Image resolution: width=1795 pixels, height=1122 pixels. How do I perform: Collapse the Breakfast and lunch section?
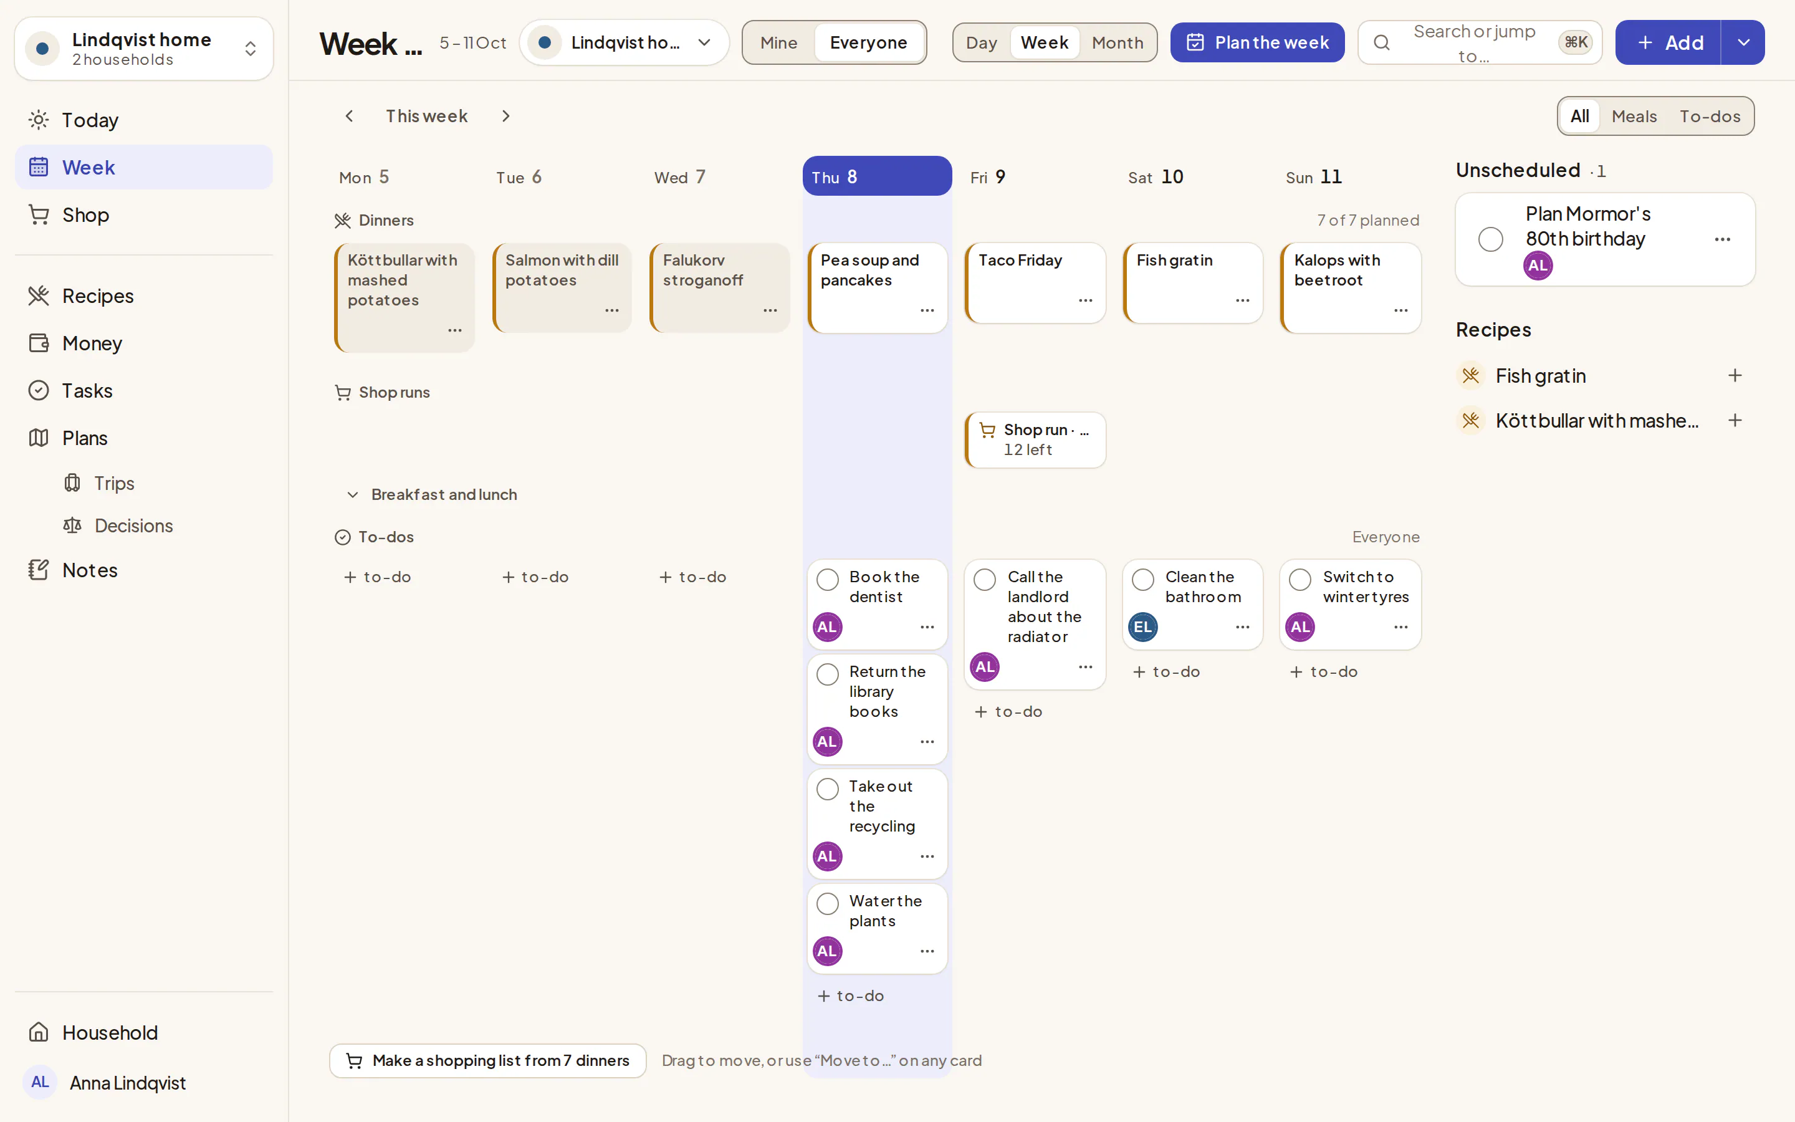353,494
